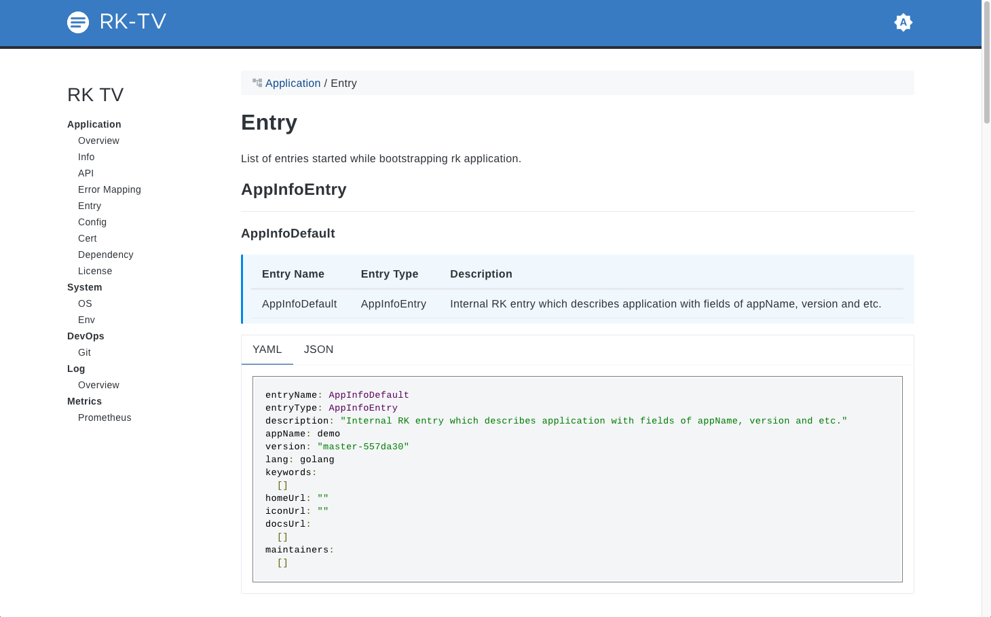Image resolution: width=991 pixels, height=617 pixels.
Task: Open the Cert sidebar link
Action: (x=88, y=238)
